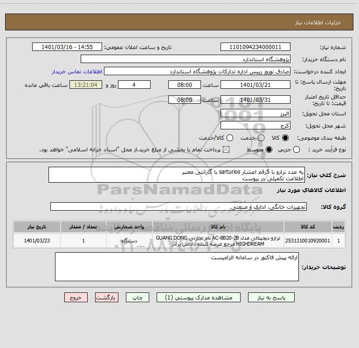Click the price validity date 1401/03/31
The width and height of the screenshot is (359, 348).
255,99
